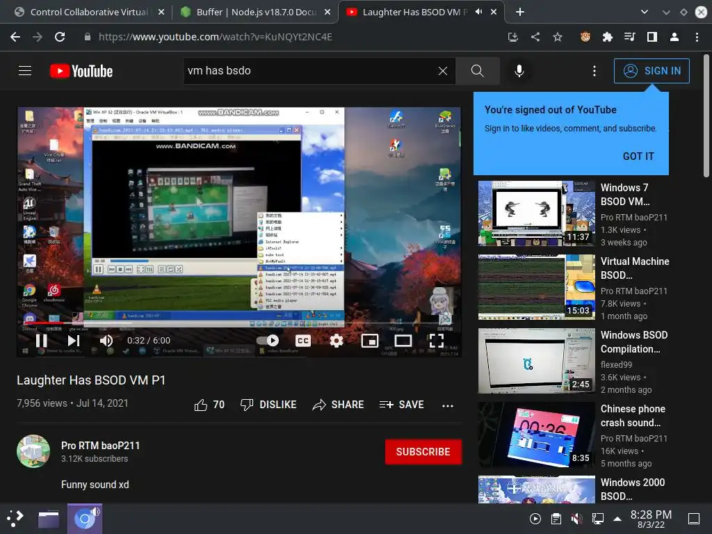712x534 pixels.
Task: Toggle closed captions on the video
Action: click(x=303, y=341)
